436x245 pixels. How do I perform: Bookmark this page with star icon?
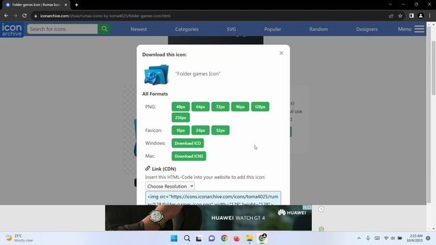click(x=400, y=16)
